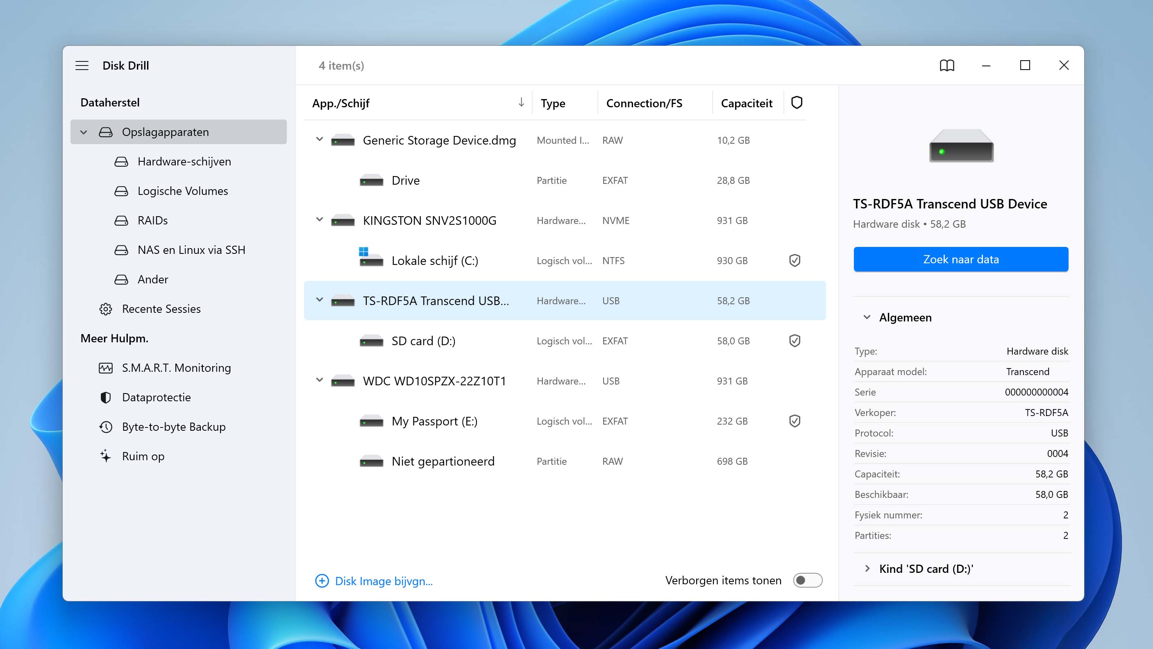Click the Generic Storage Device.dmg disk icon
This screenshot has width=1153, height=649.
[343, 140]
